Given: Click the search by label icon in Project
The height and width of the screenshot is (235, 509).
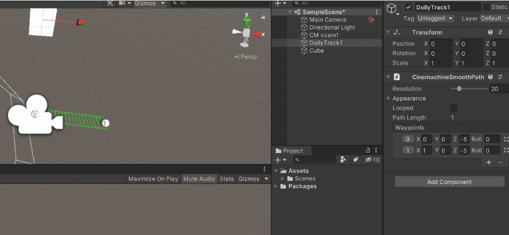Looking at the screenshot, I should (356, 160).
